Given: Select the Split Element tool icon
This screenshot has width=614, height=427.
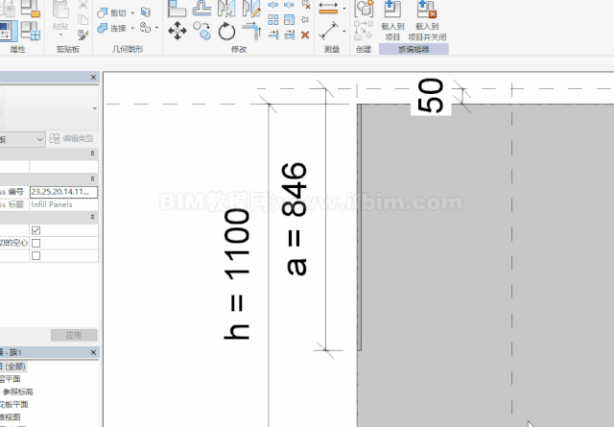Looking at the screenshot, I should [x=273, y=5].
